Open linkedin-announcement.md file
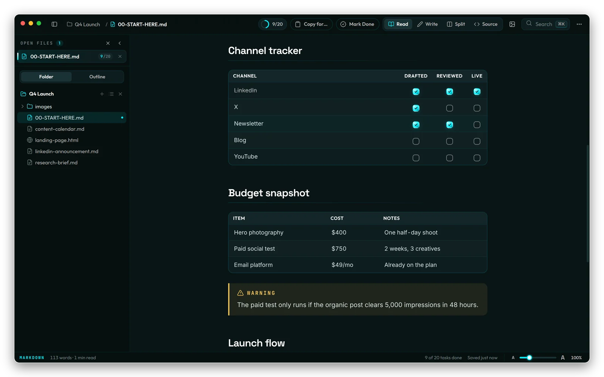 (72, 151)
